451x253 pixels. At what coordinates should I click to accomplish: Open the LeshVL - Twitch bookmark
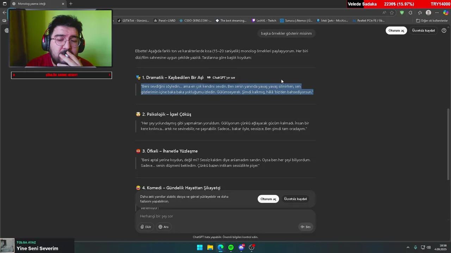tap(264, 21)
